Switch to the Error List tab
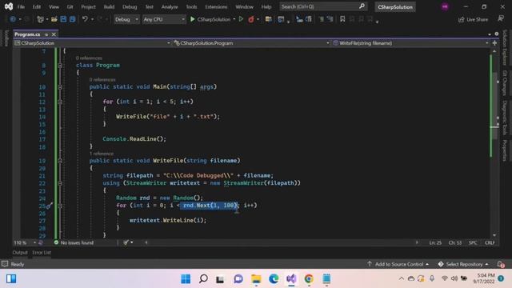 point(42,253)
